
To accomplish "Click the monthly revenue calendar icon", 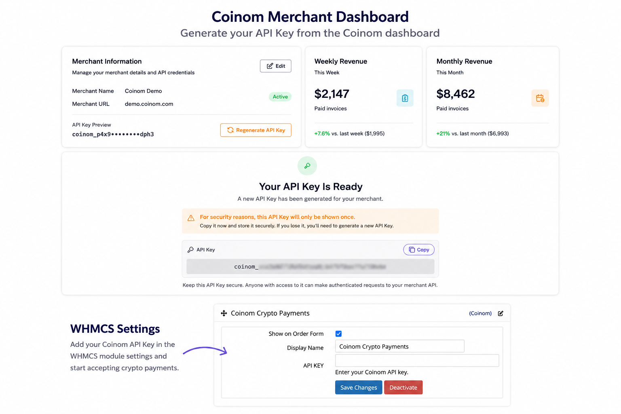I will pos(540,98).
